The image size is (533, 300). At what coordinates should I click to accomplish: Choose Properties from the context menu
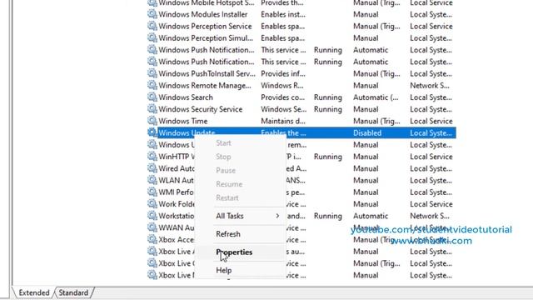[234, 252]
